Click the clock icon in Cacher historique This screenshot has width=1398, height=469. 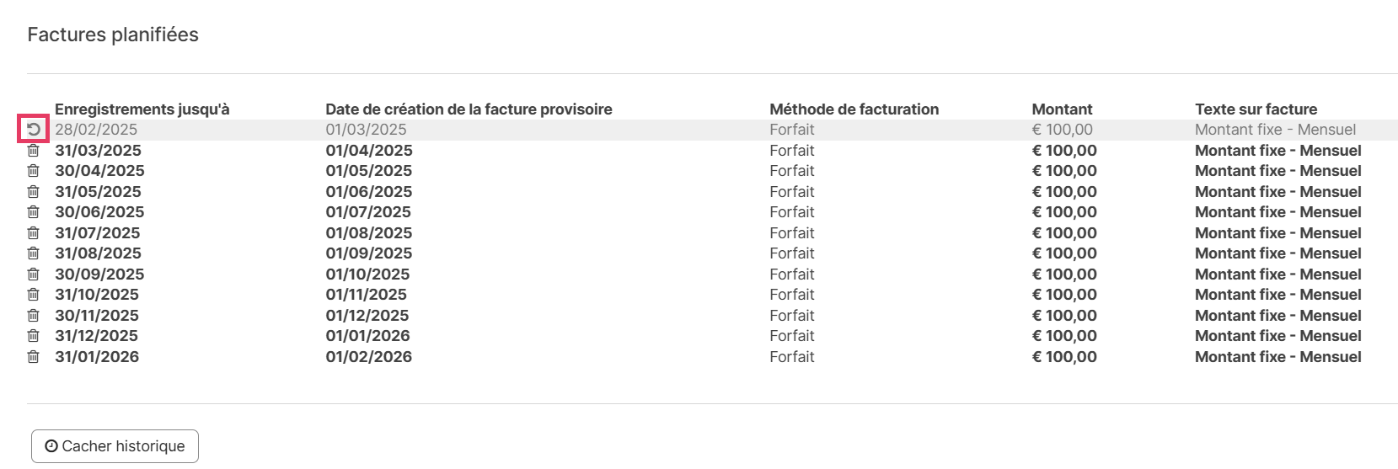pyautogui.click(x=51, y=446)
